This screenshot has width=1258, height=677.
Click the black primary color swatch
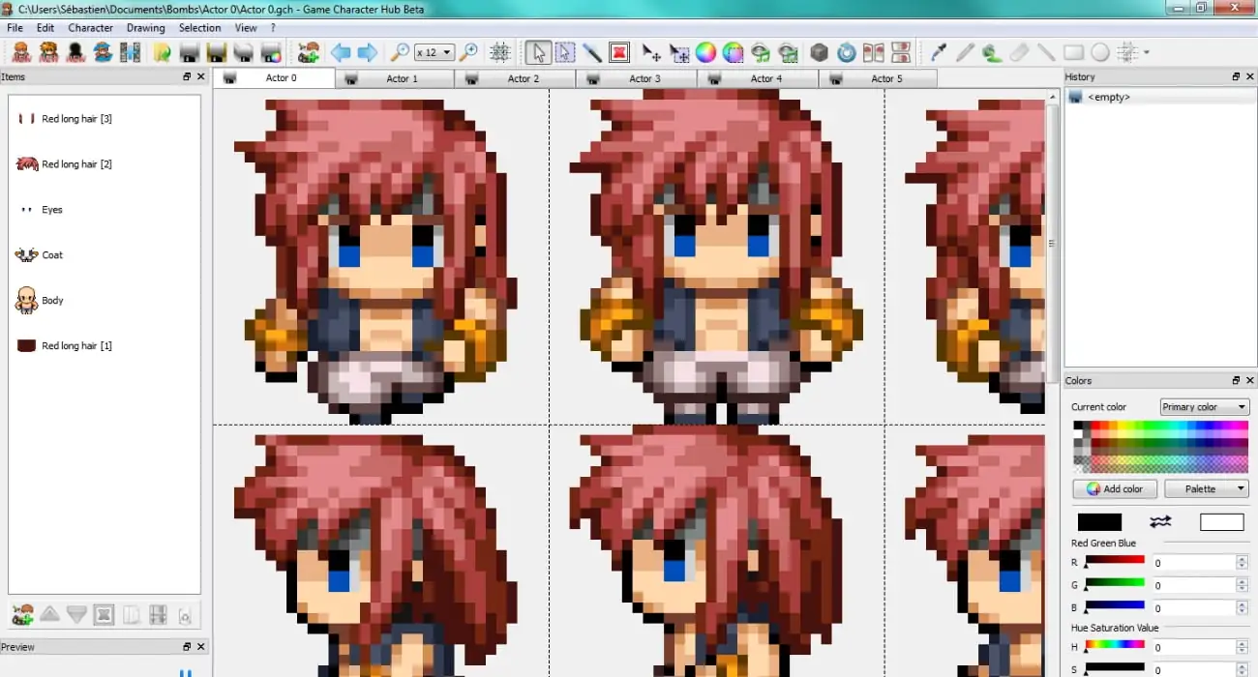pyautogui.click(x=1099, y=522)
